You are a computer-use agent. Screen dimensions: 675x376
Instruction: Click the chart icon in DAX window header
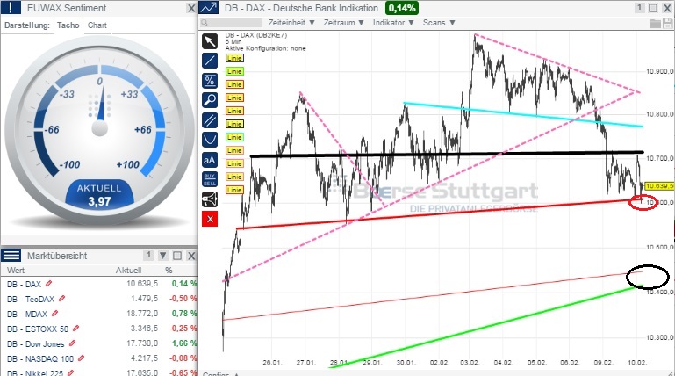(209, 8)
